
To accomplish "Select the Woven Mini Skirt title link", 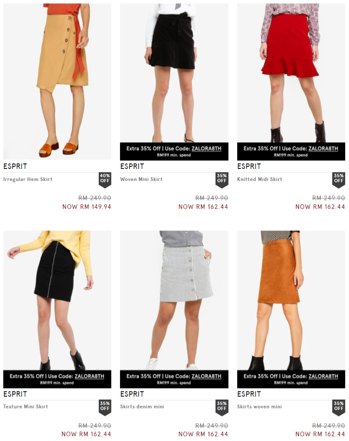I will point(141,179).
